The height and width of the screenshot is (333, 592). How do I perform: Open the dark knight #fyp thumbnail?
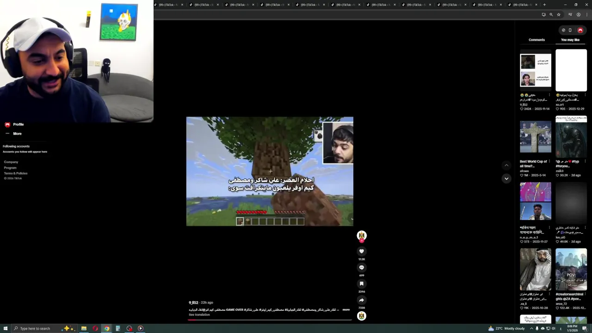(x=571, y=137)
